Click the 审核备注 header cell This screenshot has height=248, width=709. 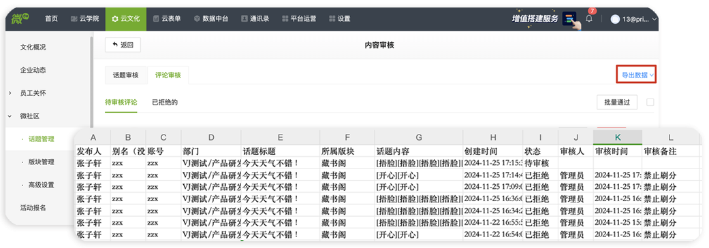(671, 151)
